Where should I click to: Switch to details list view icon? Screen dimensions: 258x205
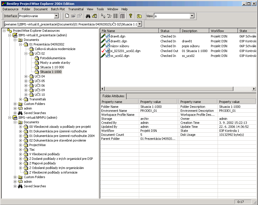[122, 16]
